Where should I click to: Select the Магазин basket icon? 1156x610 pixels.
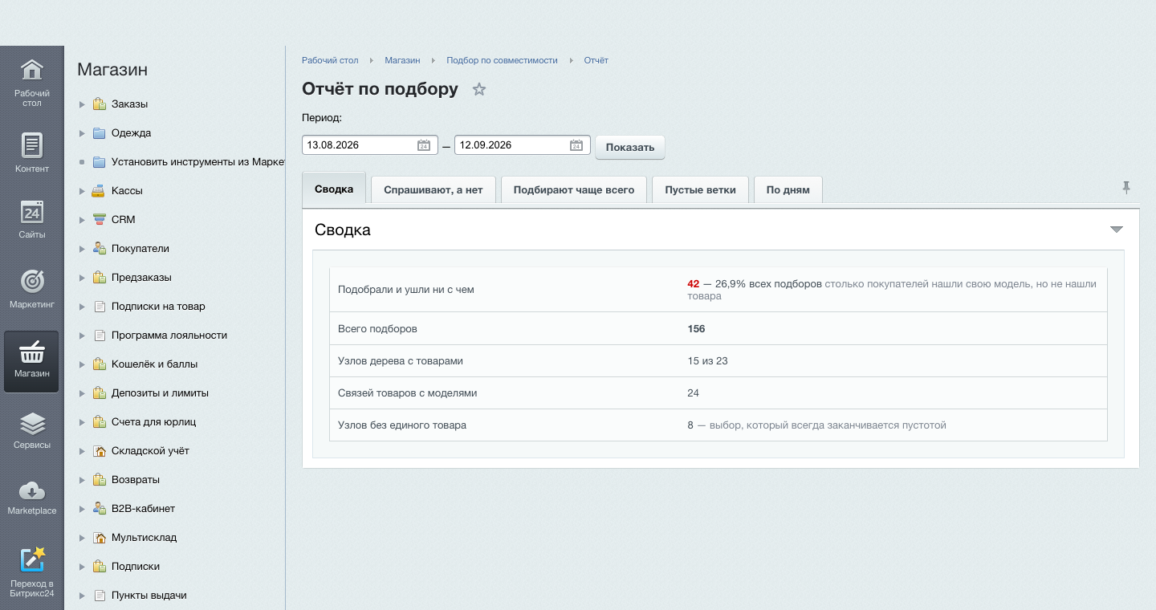31,351
